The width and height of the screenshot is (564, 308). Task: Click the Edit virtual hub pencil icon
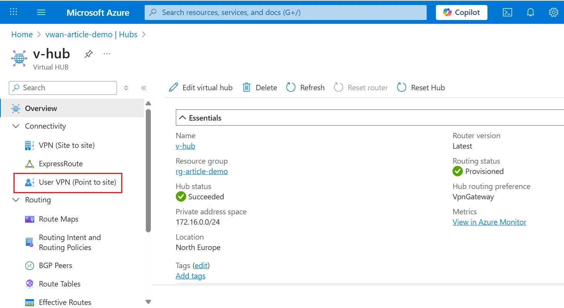[174, 88]
